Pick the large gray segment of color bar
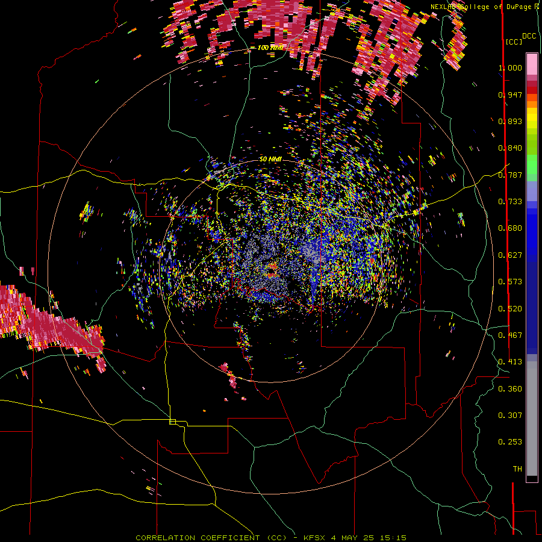 532,419
